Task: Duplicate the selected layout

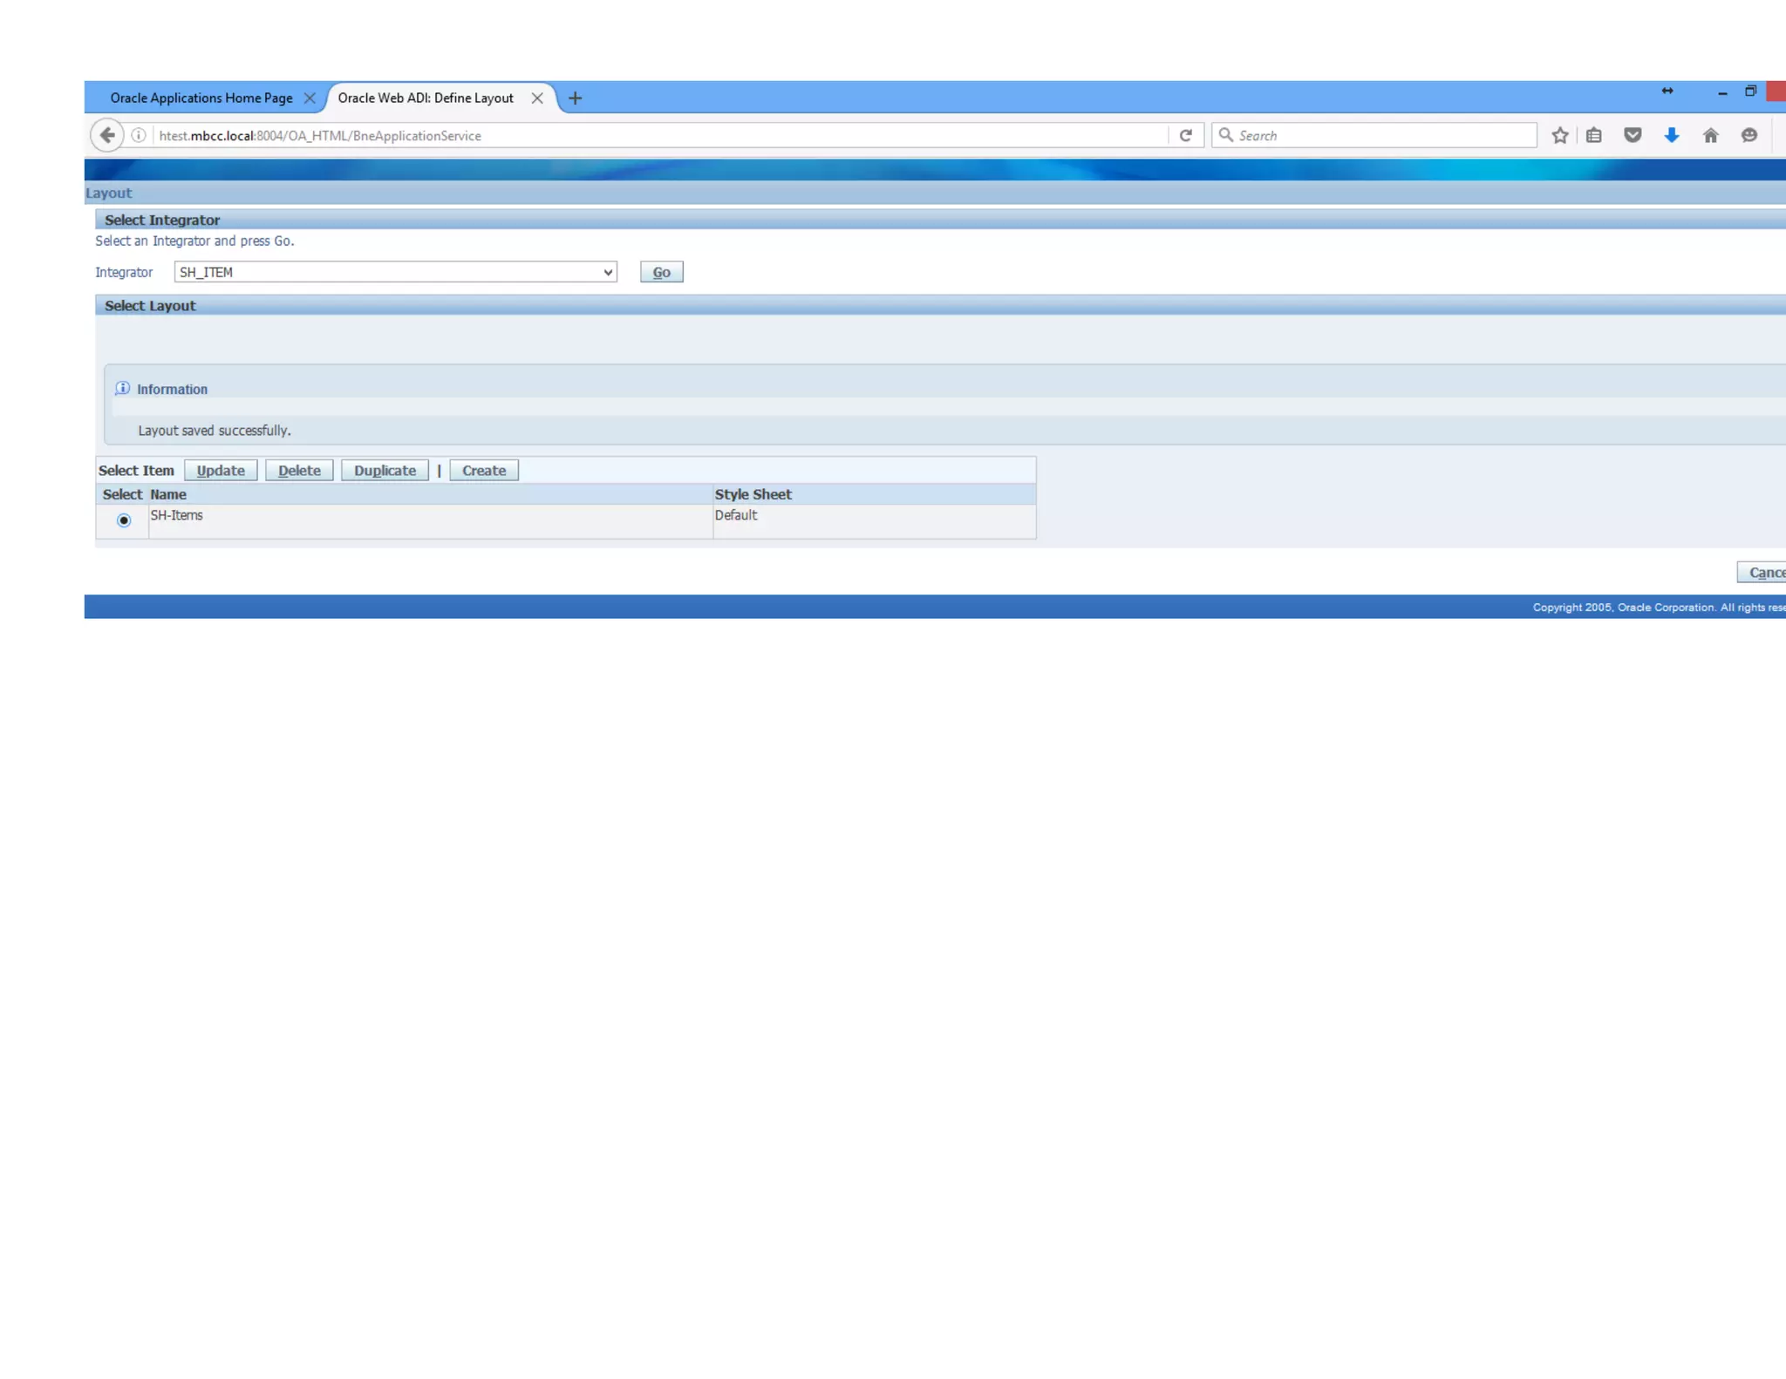Action: [385, 471]
